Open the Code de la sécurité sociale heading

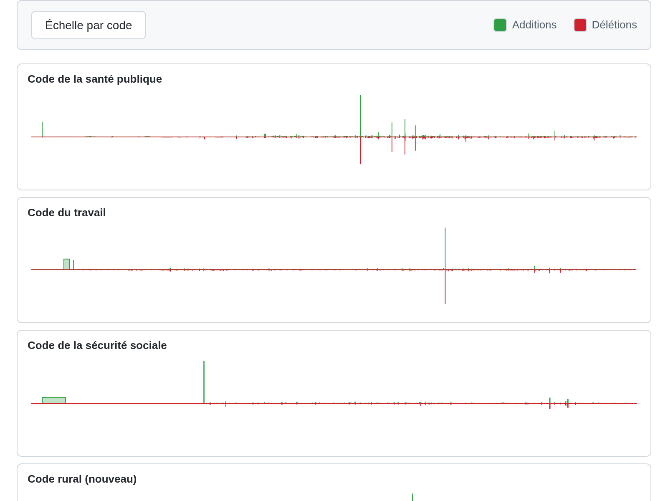click(97, 346)
